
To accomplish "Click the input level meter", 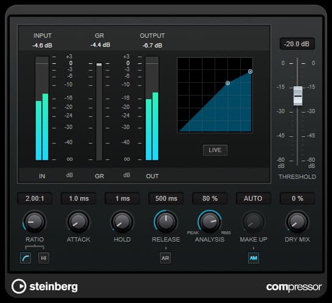I will pos(42,108).
